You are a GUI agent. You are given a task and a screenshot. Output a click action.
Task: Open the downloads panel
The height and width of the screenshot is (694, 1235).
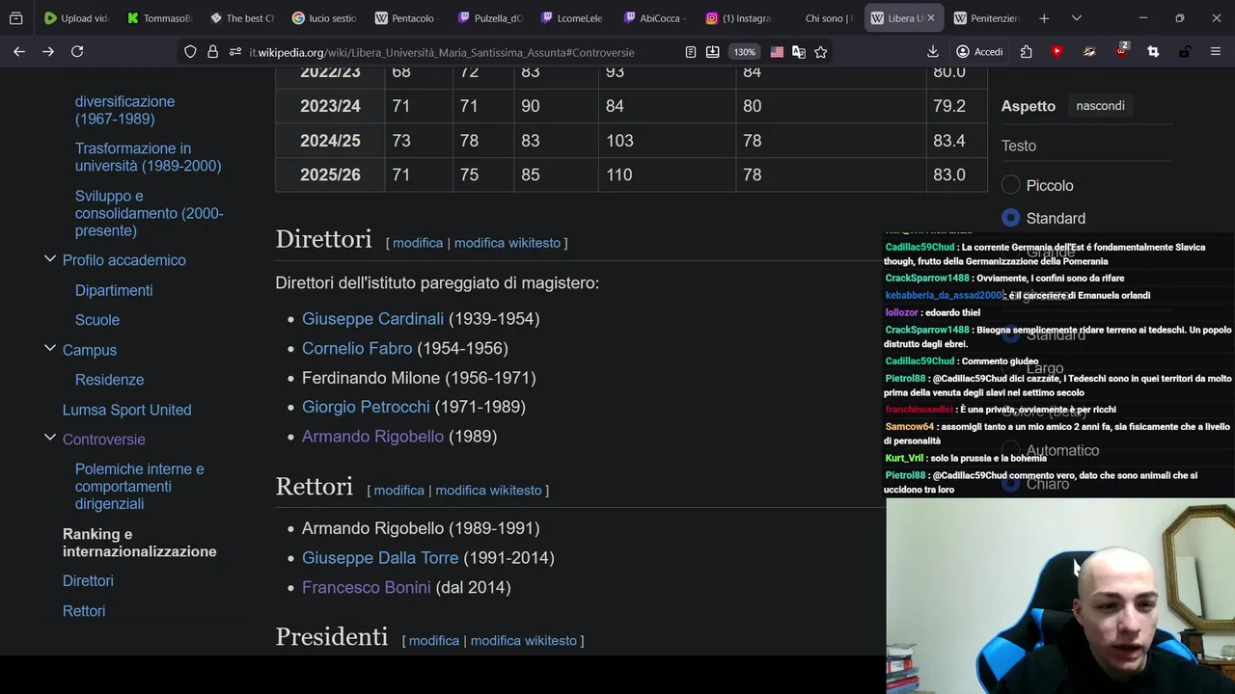(932, 52)
